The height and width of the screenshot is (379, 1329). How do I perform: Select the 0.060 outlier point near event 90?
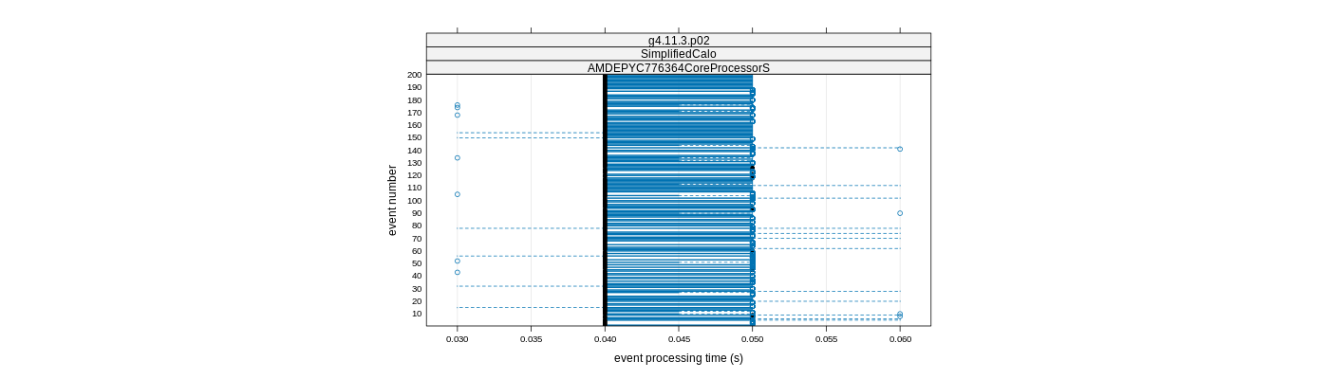pos(900,213)
